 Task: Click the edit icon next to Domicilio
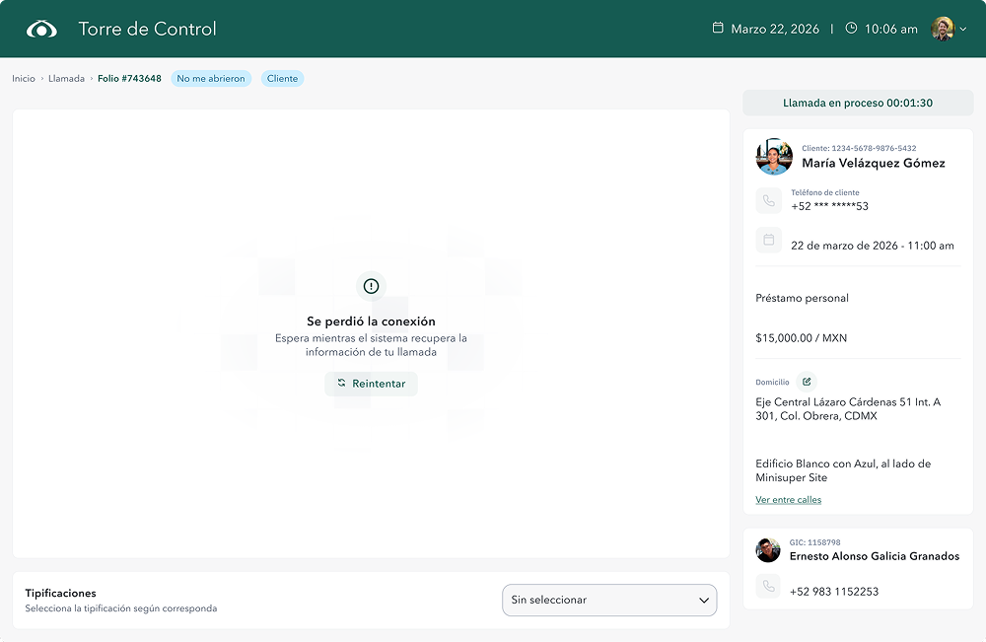(807, 382)
